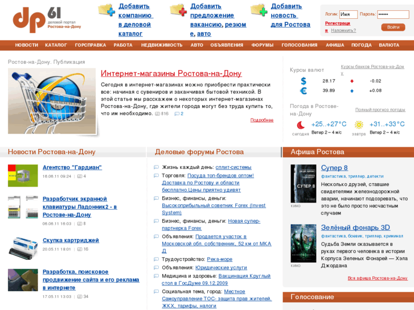Open the Каталог menu item
The width and height of the screenshot is (414, 310).
point(56,45)
